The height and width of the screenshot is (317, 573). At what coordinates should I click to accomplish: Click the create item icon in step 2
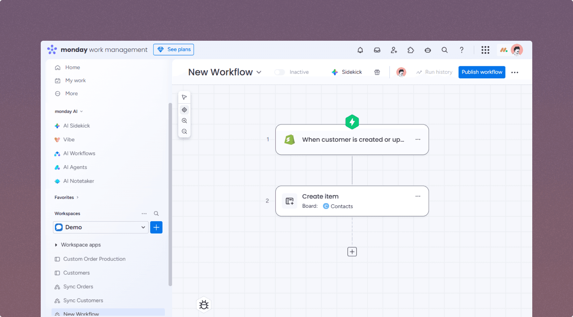pos(289,201)
